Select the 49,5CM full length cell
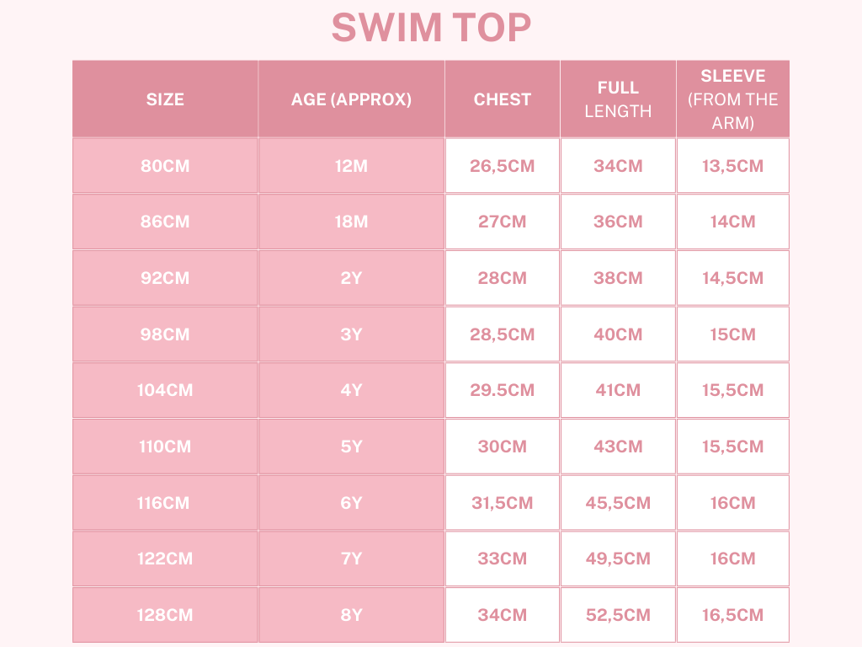Image resolution: width=862 pixels, height=647 pixels. 618,559
